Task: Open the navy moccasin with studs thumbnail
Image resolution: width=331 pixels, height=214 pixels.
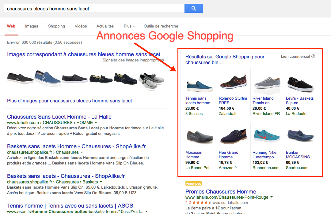Action: coord(101,79)
